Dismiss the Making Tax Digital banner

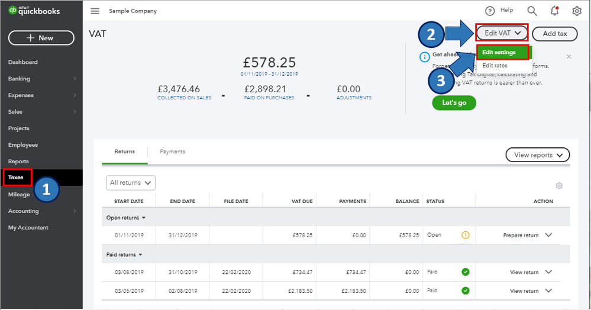[569, 57]
